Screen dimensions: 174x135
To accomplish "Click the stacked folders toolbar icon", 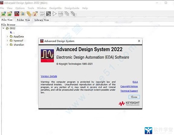I will click(29, 14).
